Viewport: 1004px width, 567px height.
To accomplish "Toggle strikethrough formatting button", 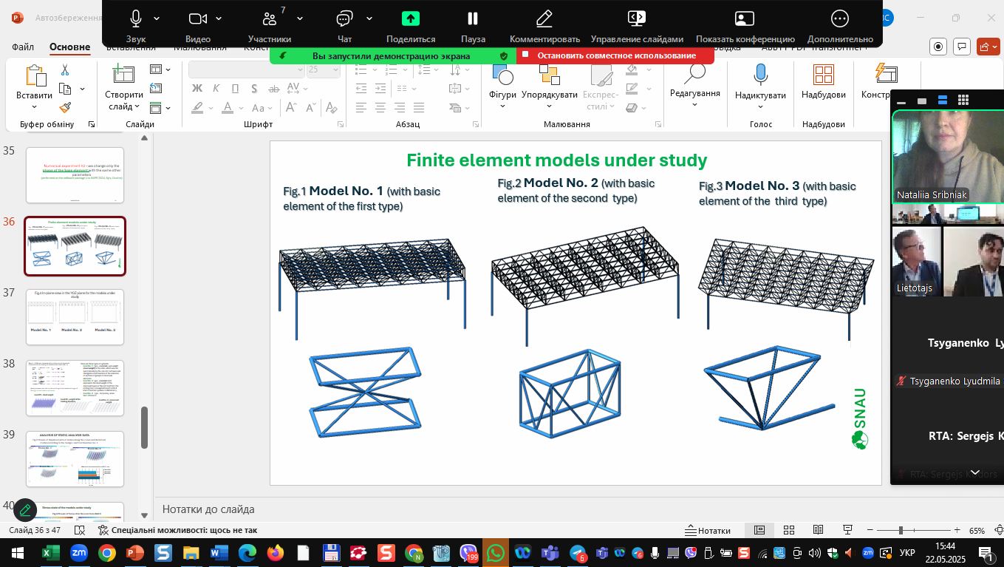I will pyautogui.click(x=273, y=89).
